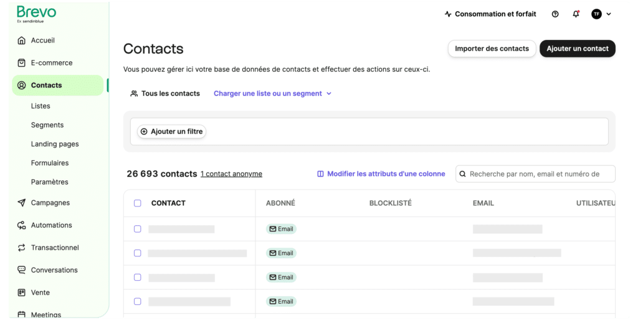Open the TF account dropdown

pos(601,14)
